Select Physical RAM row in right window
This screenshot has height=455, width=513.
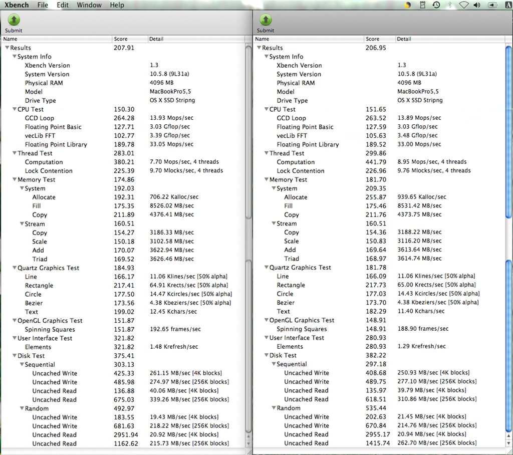point(380,83)
